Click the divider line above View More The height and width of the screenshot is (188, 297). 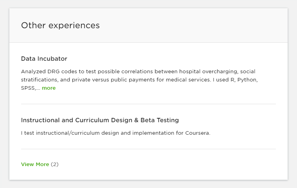(148, 149)
